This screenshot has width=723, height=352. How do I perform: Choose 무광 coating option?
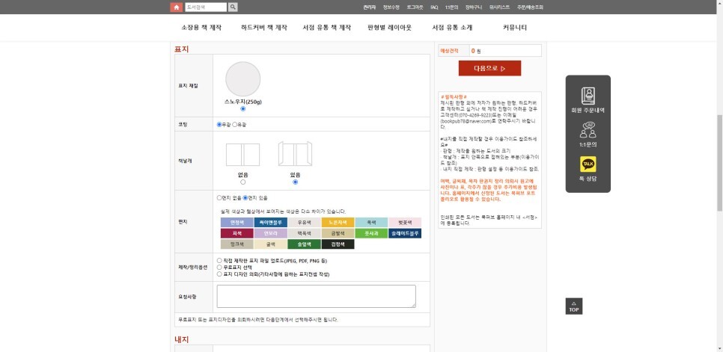219,125
